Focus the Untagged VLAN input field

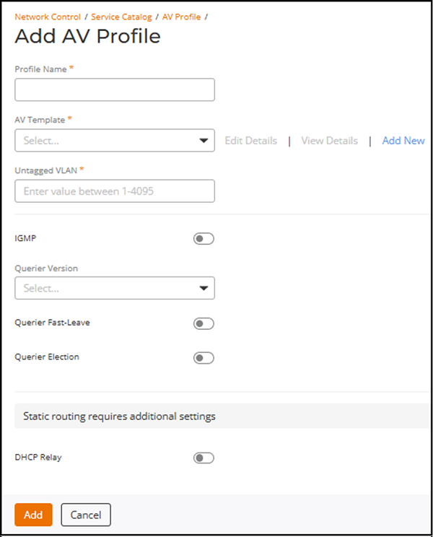tap(115, 191)
